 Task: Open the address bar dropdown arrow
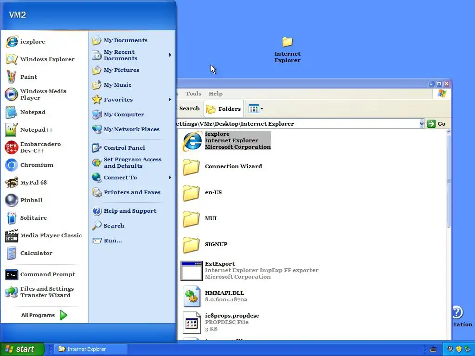[x=421, y=123]
